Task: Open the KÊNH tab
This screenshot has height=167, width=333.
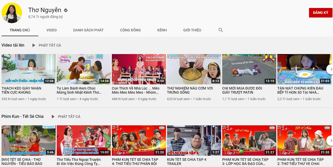Action: [162, 30]
